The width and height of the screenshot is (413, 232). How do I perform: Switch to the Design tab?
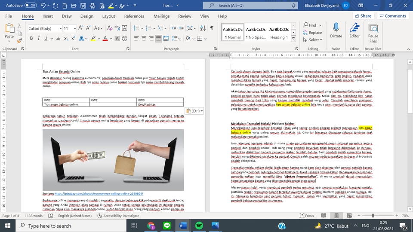point(86,16)
